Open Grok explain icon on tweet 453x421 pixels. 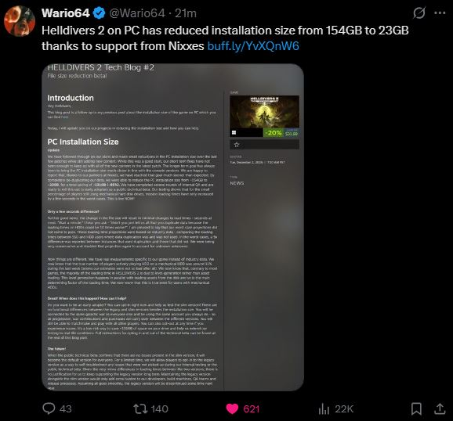point(419,13)
